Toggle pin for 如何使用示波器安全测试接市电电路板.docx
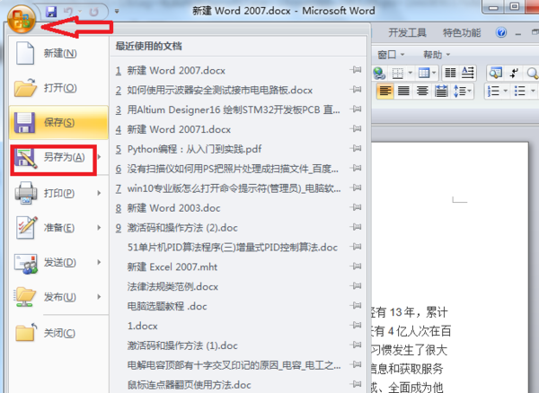The width and height of the screenshot is (539, 393). point(356,90)
